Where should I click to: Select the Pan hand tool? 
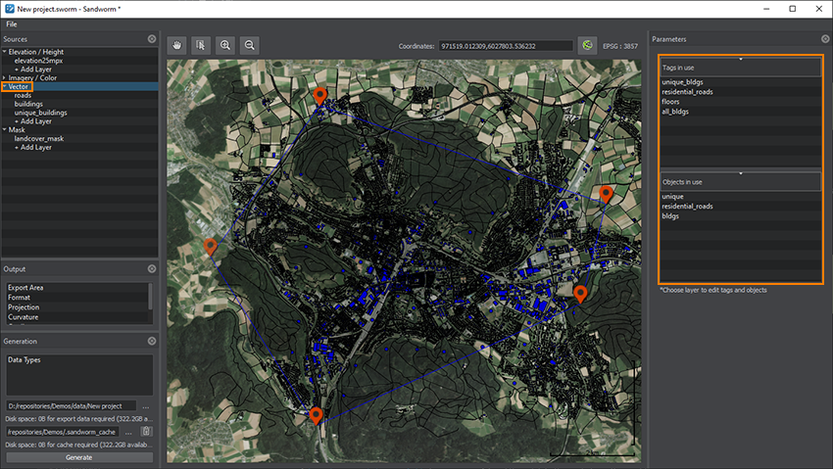177,46
